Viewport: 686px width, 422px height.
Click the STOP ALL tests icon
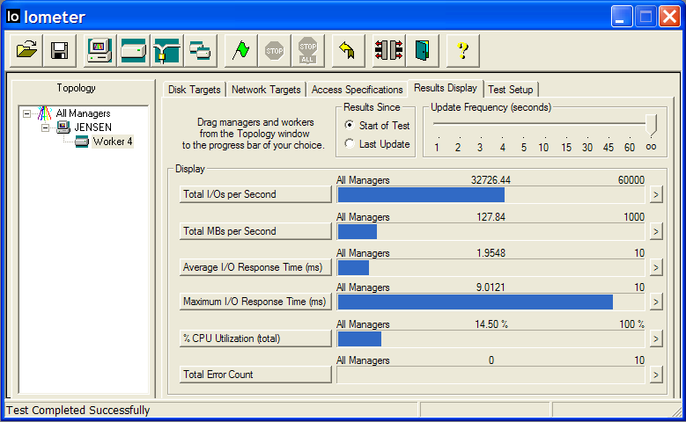[308, 51]
